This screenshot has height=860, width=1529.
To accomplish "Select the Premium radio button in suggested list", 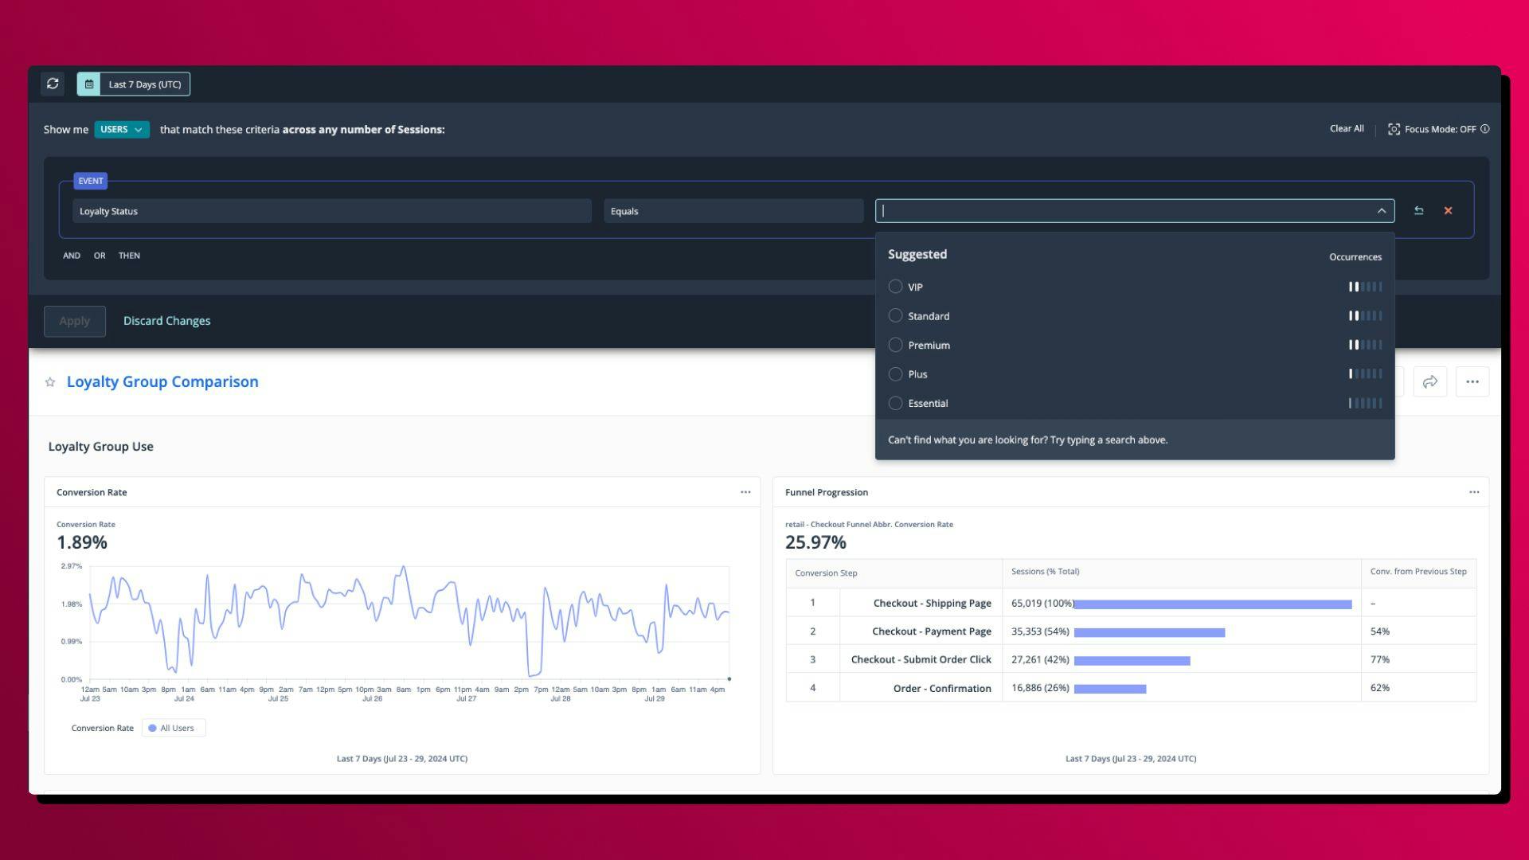I will pyautogui.click(x=895, y=345).
